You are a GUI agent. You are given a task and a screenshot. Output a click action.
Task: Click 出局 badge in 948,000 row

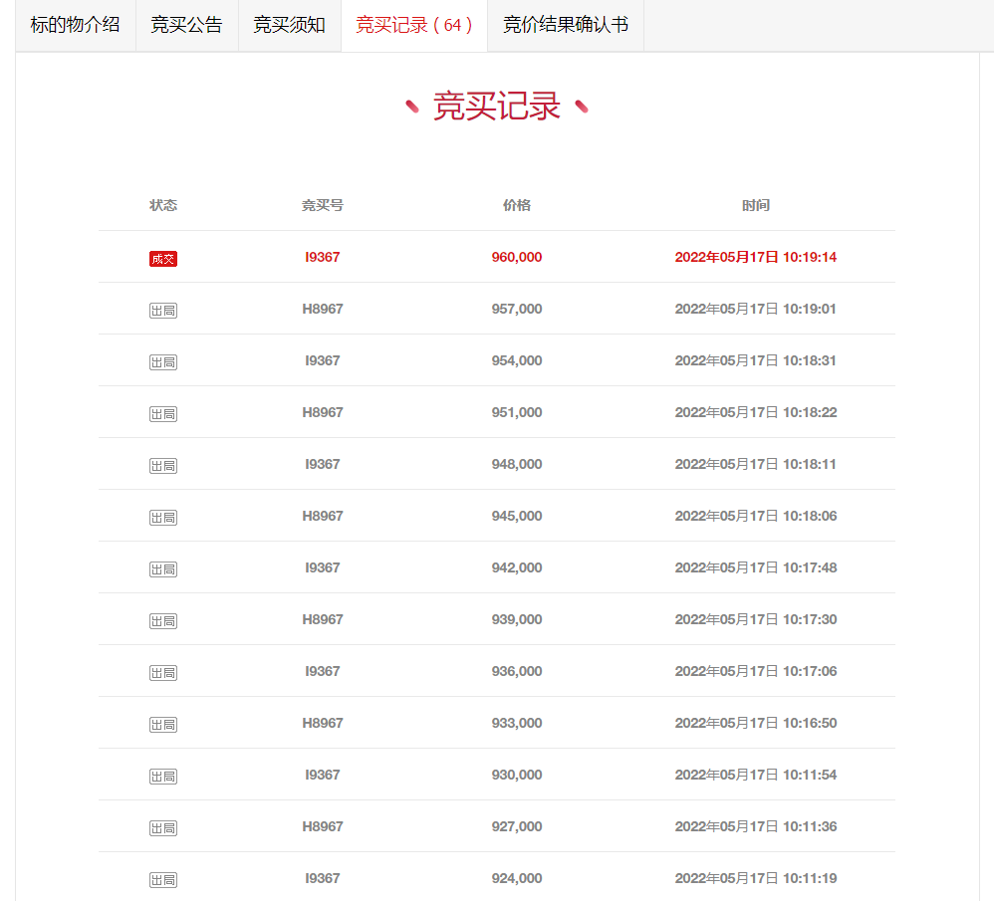click(163, 466)
